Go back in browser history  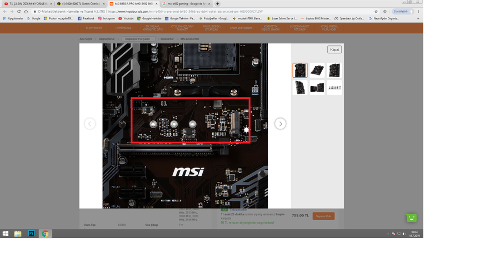coord(5,12)
